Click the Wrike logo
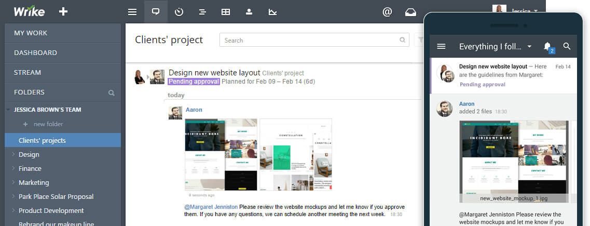The image size is (590, 226). click(30, 11)
